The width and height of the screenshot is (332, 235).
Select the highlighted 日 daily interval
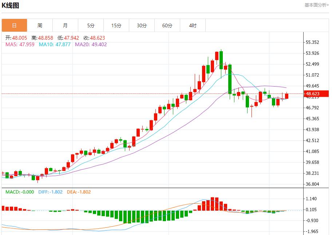tap(15, 25)
